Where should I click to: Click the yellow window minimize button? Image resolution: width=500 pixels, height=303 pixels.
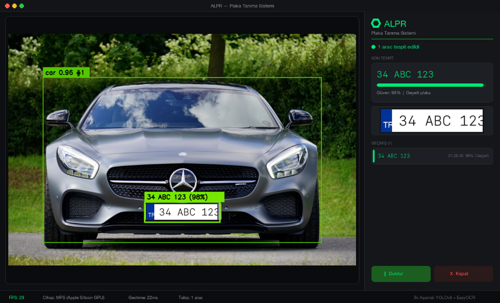pos(14,6)
